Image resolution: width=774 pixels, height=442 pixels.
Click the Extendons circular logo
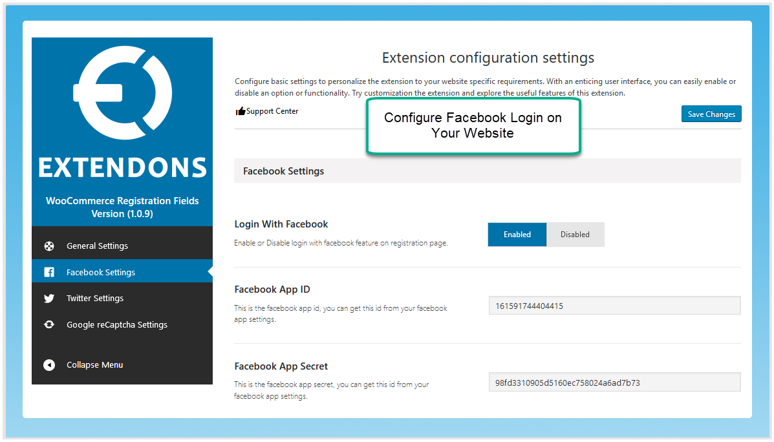tap(122, 94)
